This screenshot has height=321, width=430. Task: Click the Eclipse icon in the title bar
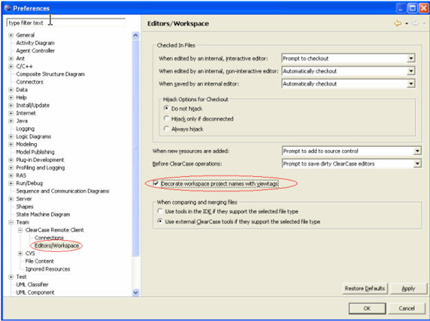point(8,8)
